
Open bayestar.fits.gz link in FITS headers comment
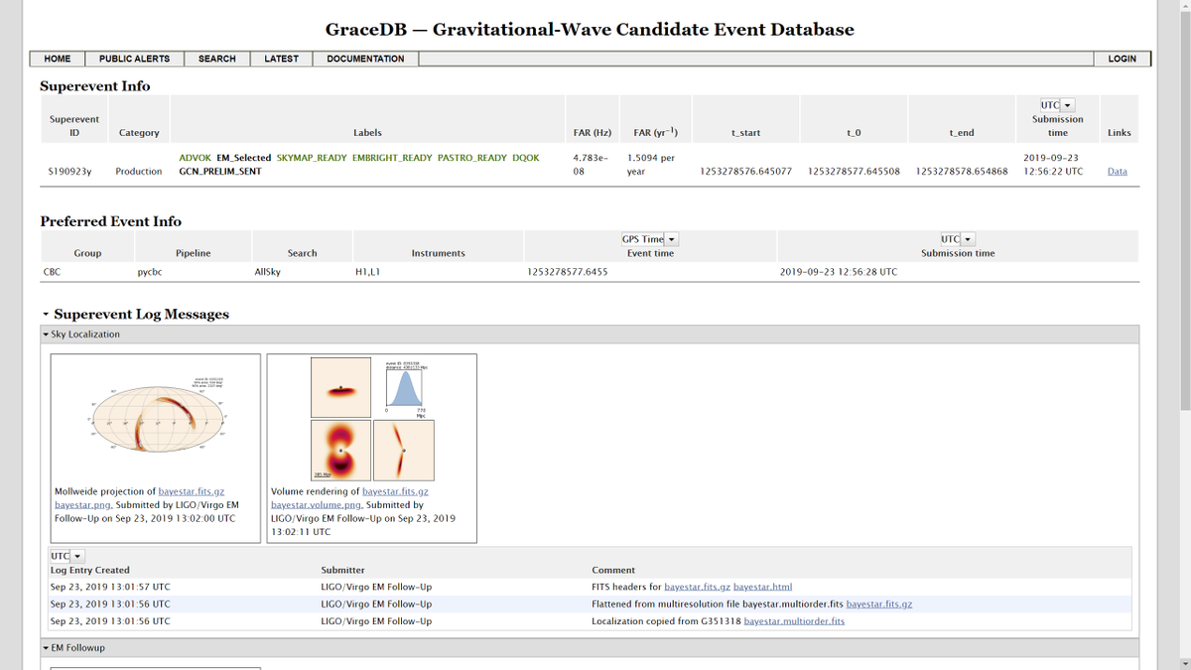pyautogui.click(x=697, y=587)
